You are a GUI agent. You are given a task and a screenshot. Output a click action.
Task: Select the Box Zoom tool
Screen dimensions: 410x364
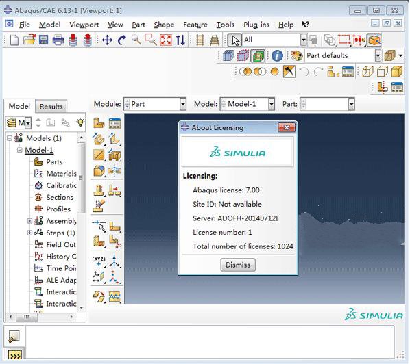point(151,40)
